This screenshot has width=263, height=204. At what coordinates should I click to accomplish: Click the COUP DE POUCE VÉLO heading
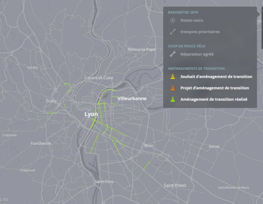point(187,46)
